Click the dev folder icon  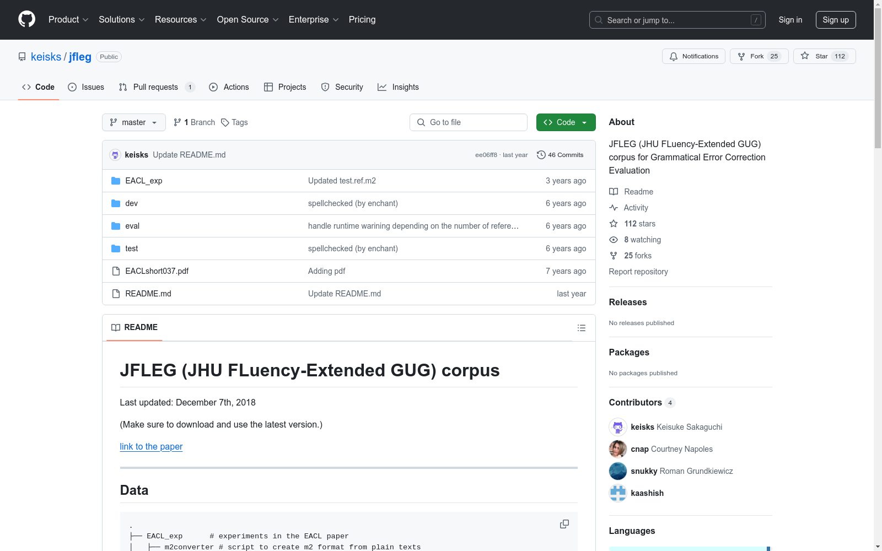point(116,203)
